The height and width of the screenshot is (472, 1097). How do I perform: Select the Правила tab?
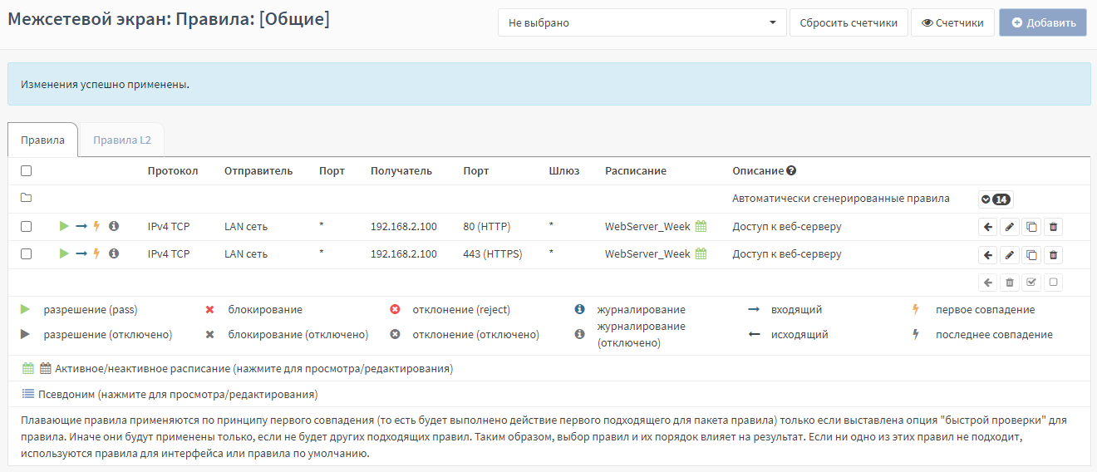tap(42, 140)
